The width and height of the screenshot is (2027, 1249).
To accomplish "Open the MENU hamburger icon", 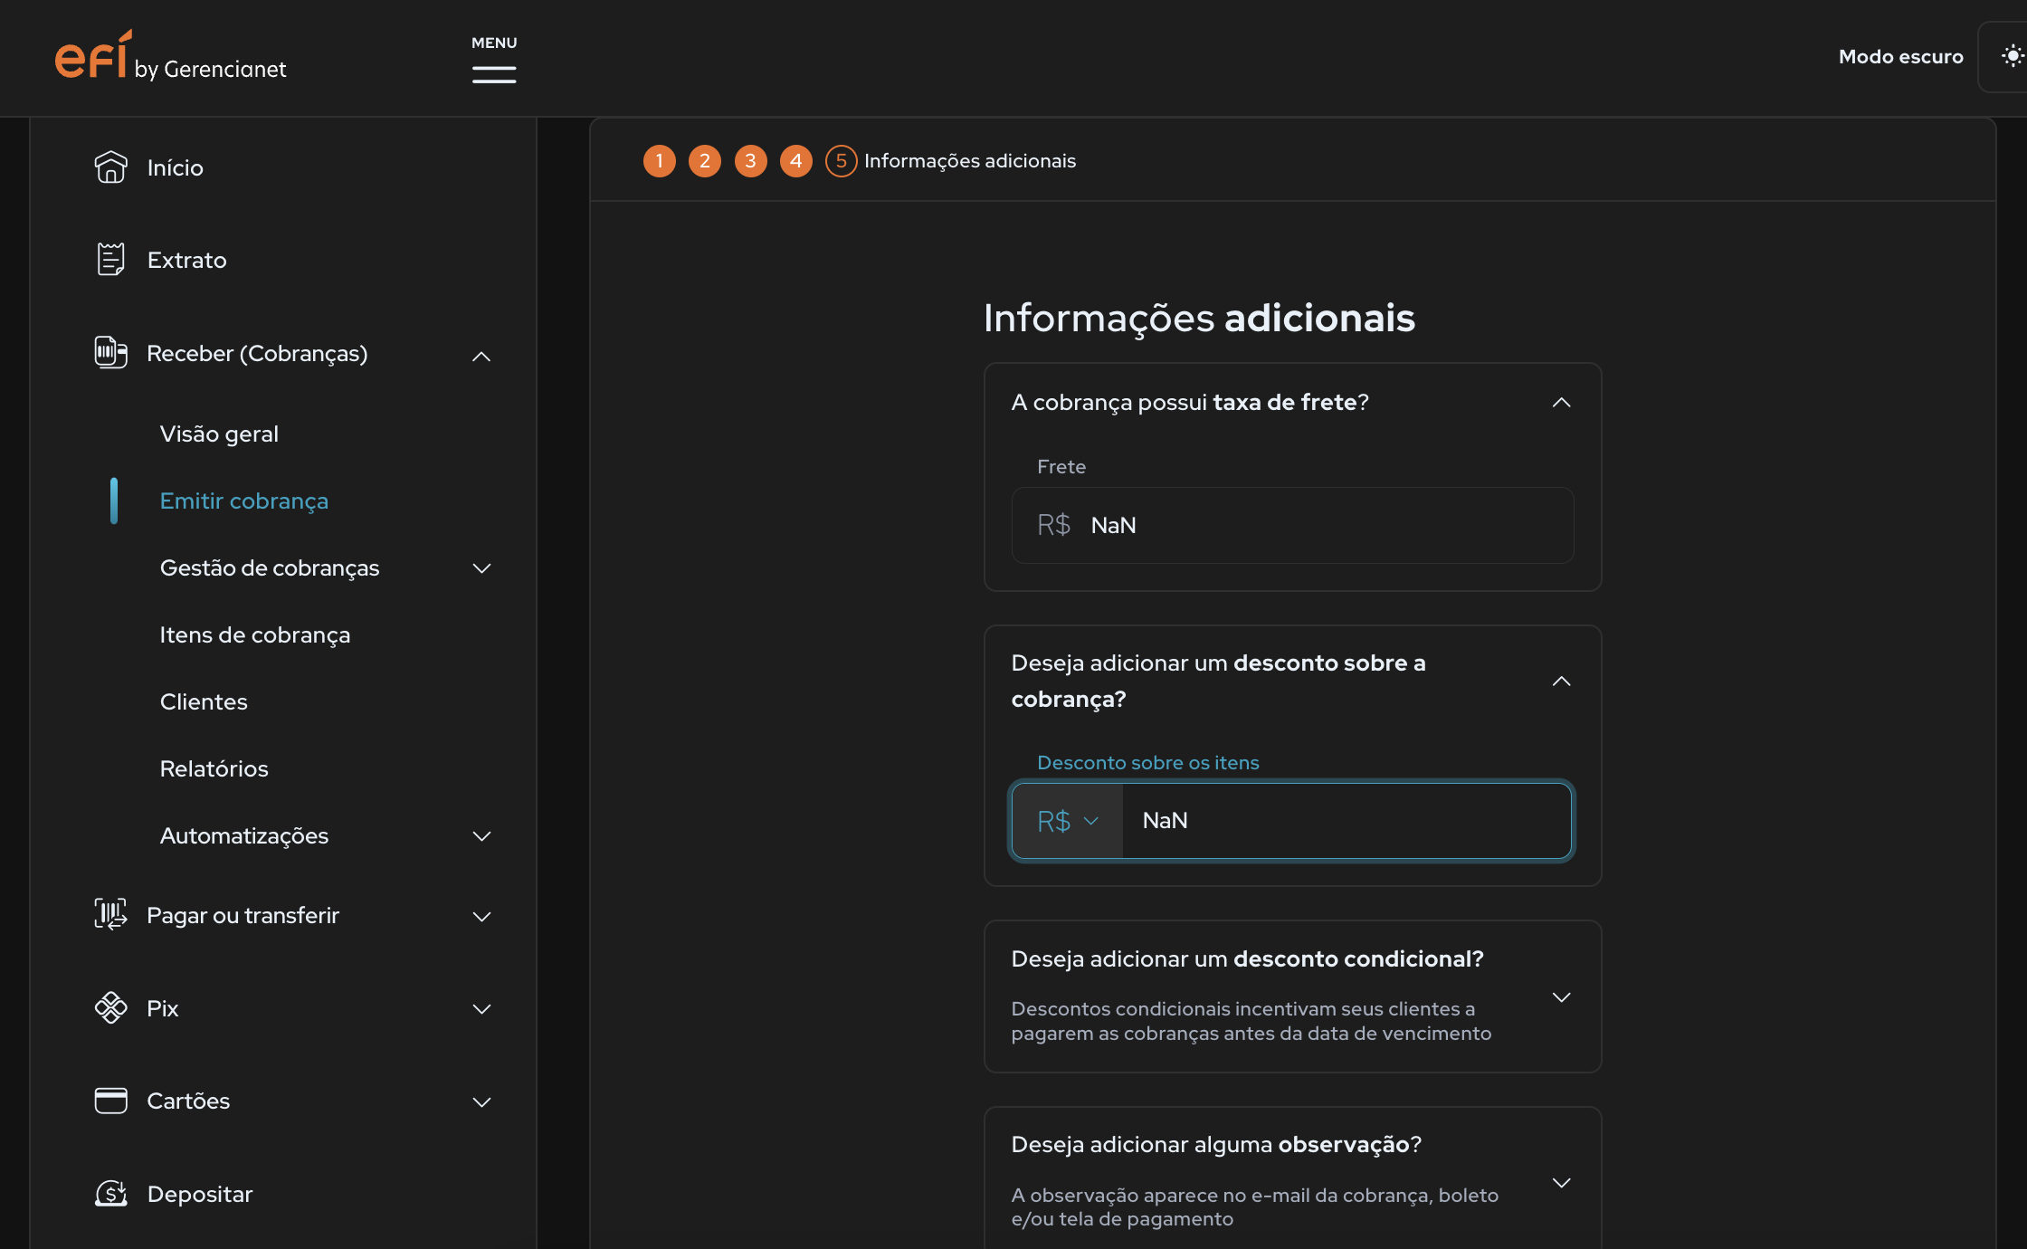I will click(494, 74).
